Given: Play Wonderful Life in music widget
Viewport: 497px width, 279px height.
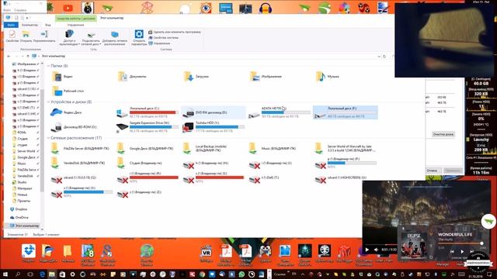Looking at the screenshot, I should [462, 251].
